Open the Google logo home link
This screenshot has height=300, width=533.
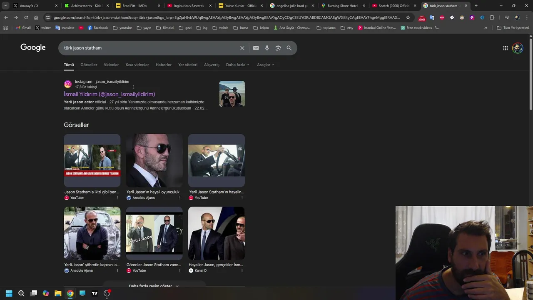(33, 47)
